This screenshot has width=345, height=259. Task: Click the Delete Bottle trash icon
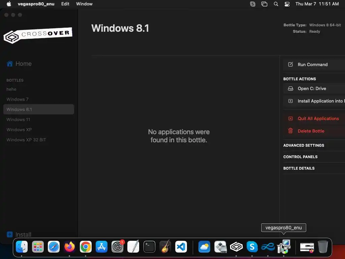[290, 131]
